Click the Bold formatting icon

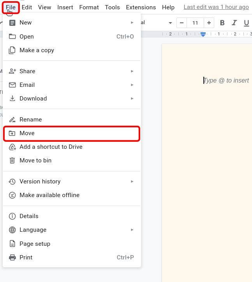222,23
